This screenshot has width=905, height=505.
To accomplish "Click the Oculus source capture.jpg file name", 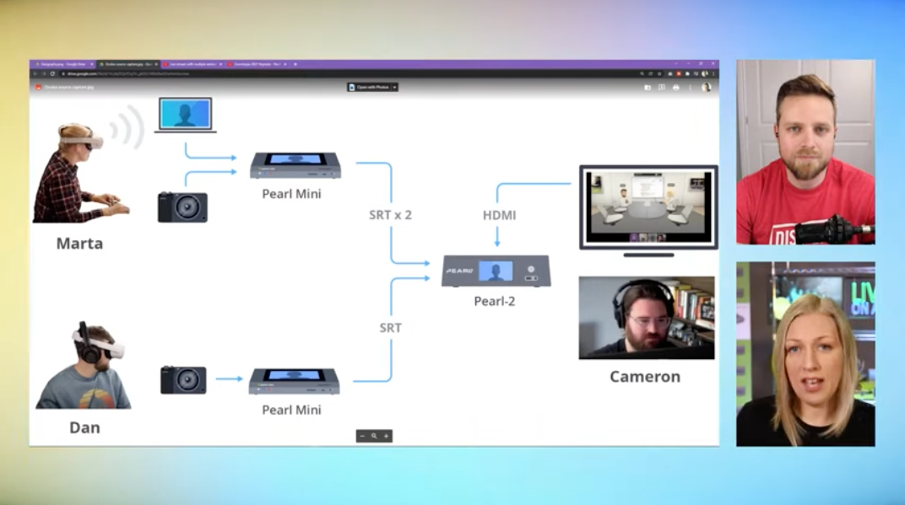I will coord(68,87).
